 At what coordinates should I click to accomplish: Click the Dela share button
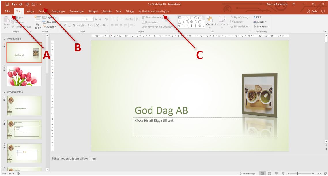click(312, 11)
